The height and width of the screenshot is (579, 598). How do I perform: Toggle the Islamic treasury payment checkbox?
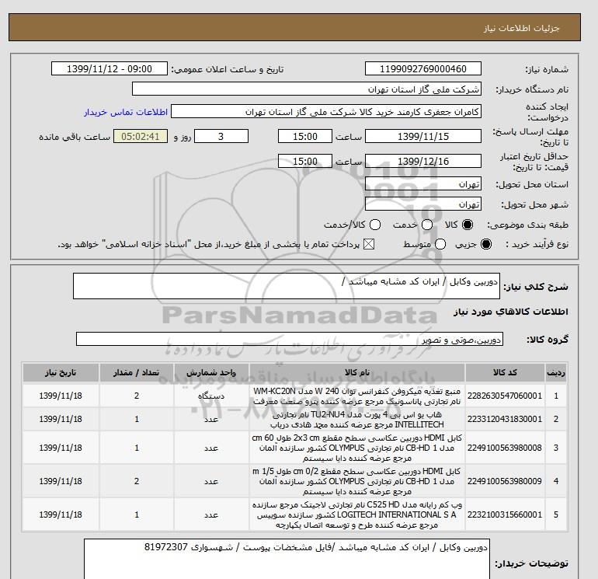click(x=369, y=244)
